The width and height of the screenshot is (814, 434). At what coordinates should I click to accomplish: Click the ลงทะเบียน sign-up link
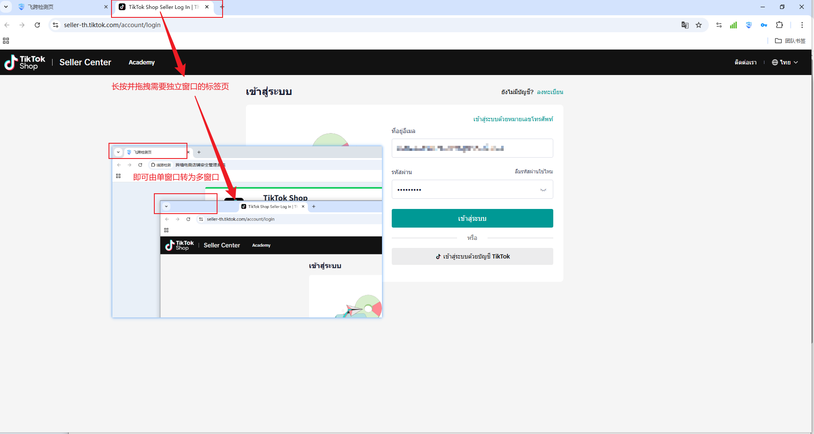click(x=550, y=92)
